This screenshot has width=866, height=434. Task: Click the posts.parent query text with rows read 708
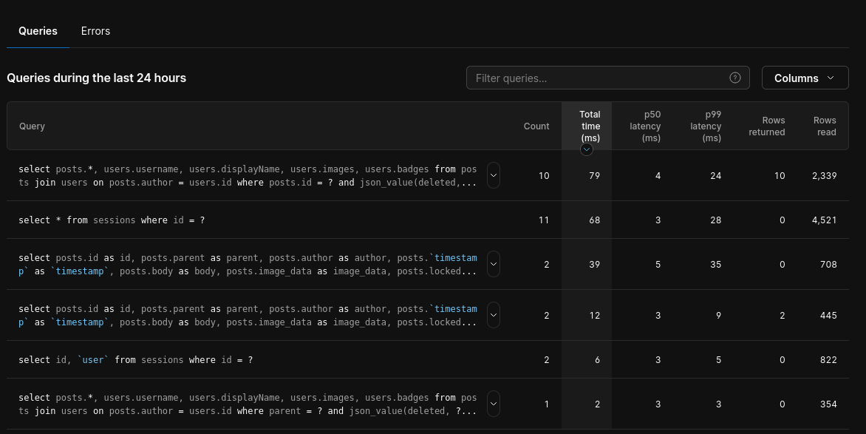(248, 264)
